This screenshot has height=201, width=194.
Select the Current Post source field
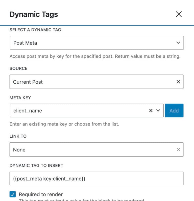(96, 82)
